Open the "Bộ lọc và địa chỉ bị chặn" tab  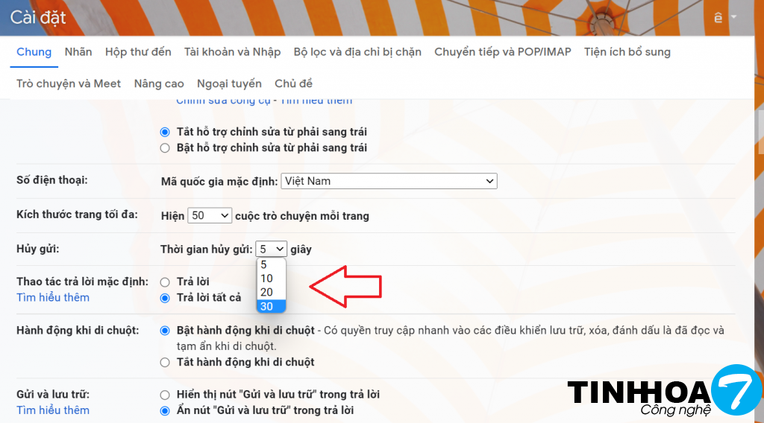357,51
